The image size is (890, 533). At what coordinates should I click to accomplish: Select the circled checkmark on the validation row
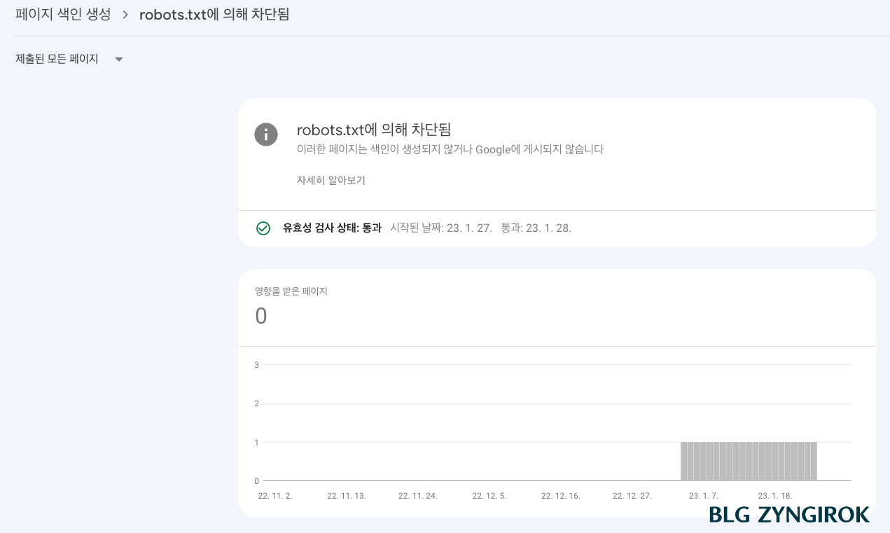[263, 228]
